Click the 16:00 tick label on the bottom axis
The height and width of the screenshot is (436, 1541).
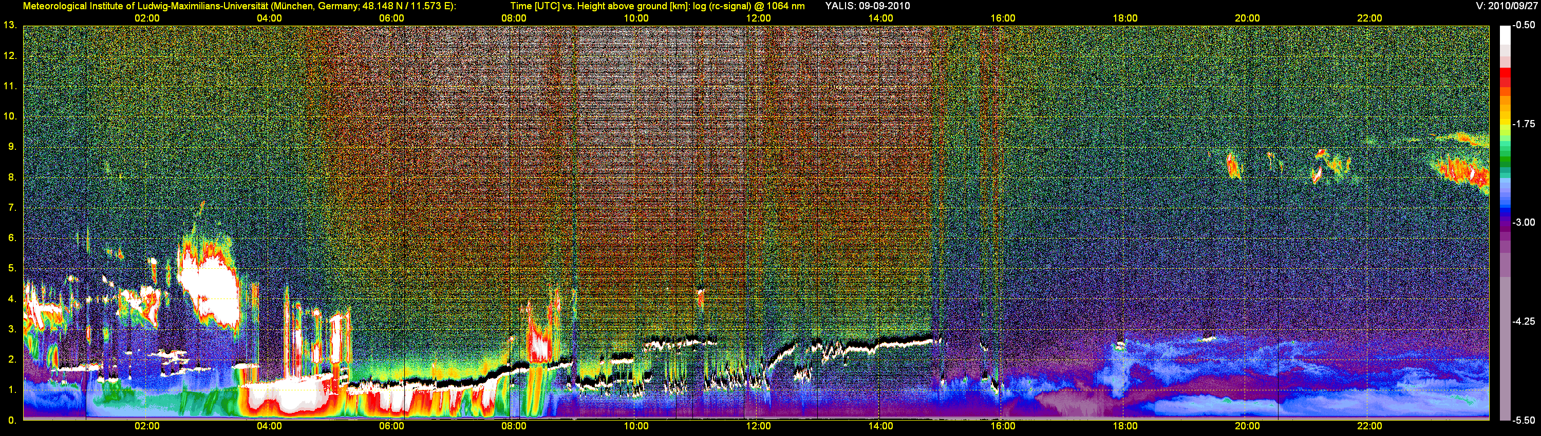click(1003, 426)
